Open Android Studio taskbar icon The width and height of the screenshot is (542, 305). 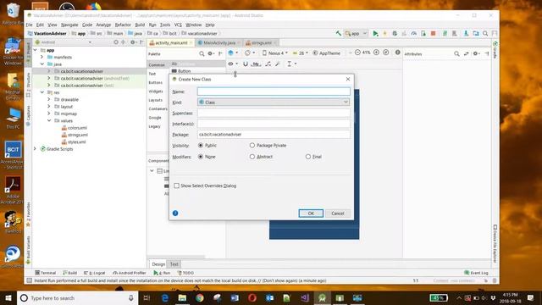[322, 297]
